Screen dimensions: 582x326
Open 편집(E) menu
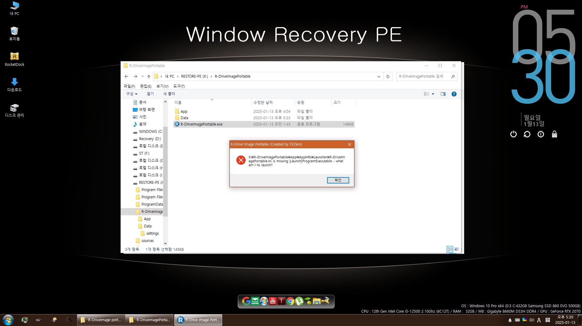(x=146, y=86)
